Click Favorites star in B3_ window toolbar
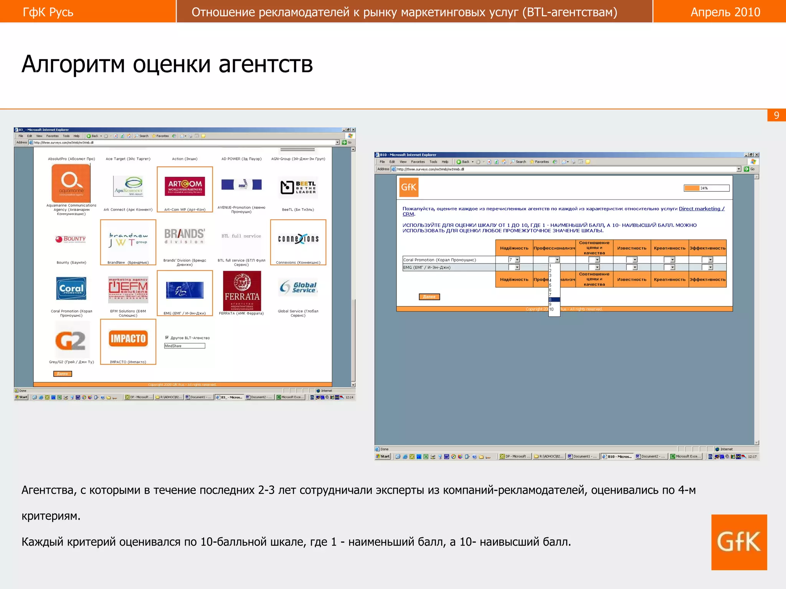786x589 pixels. [154, 136]
